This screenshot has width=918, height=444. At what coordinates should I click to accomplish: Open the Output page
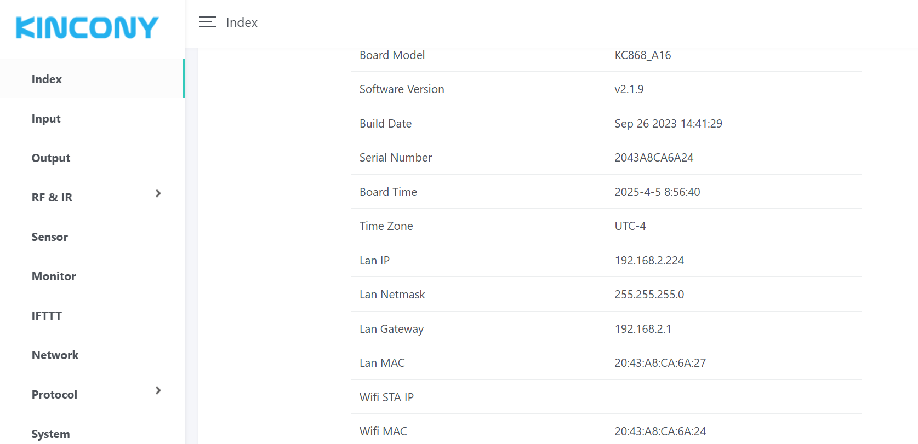[51, 158]
